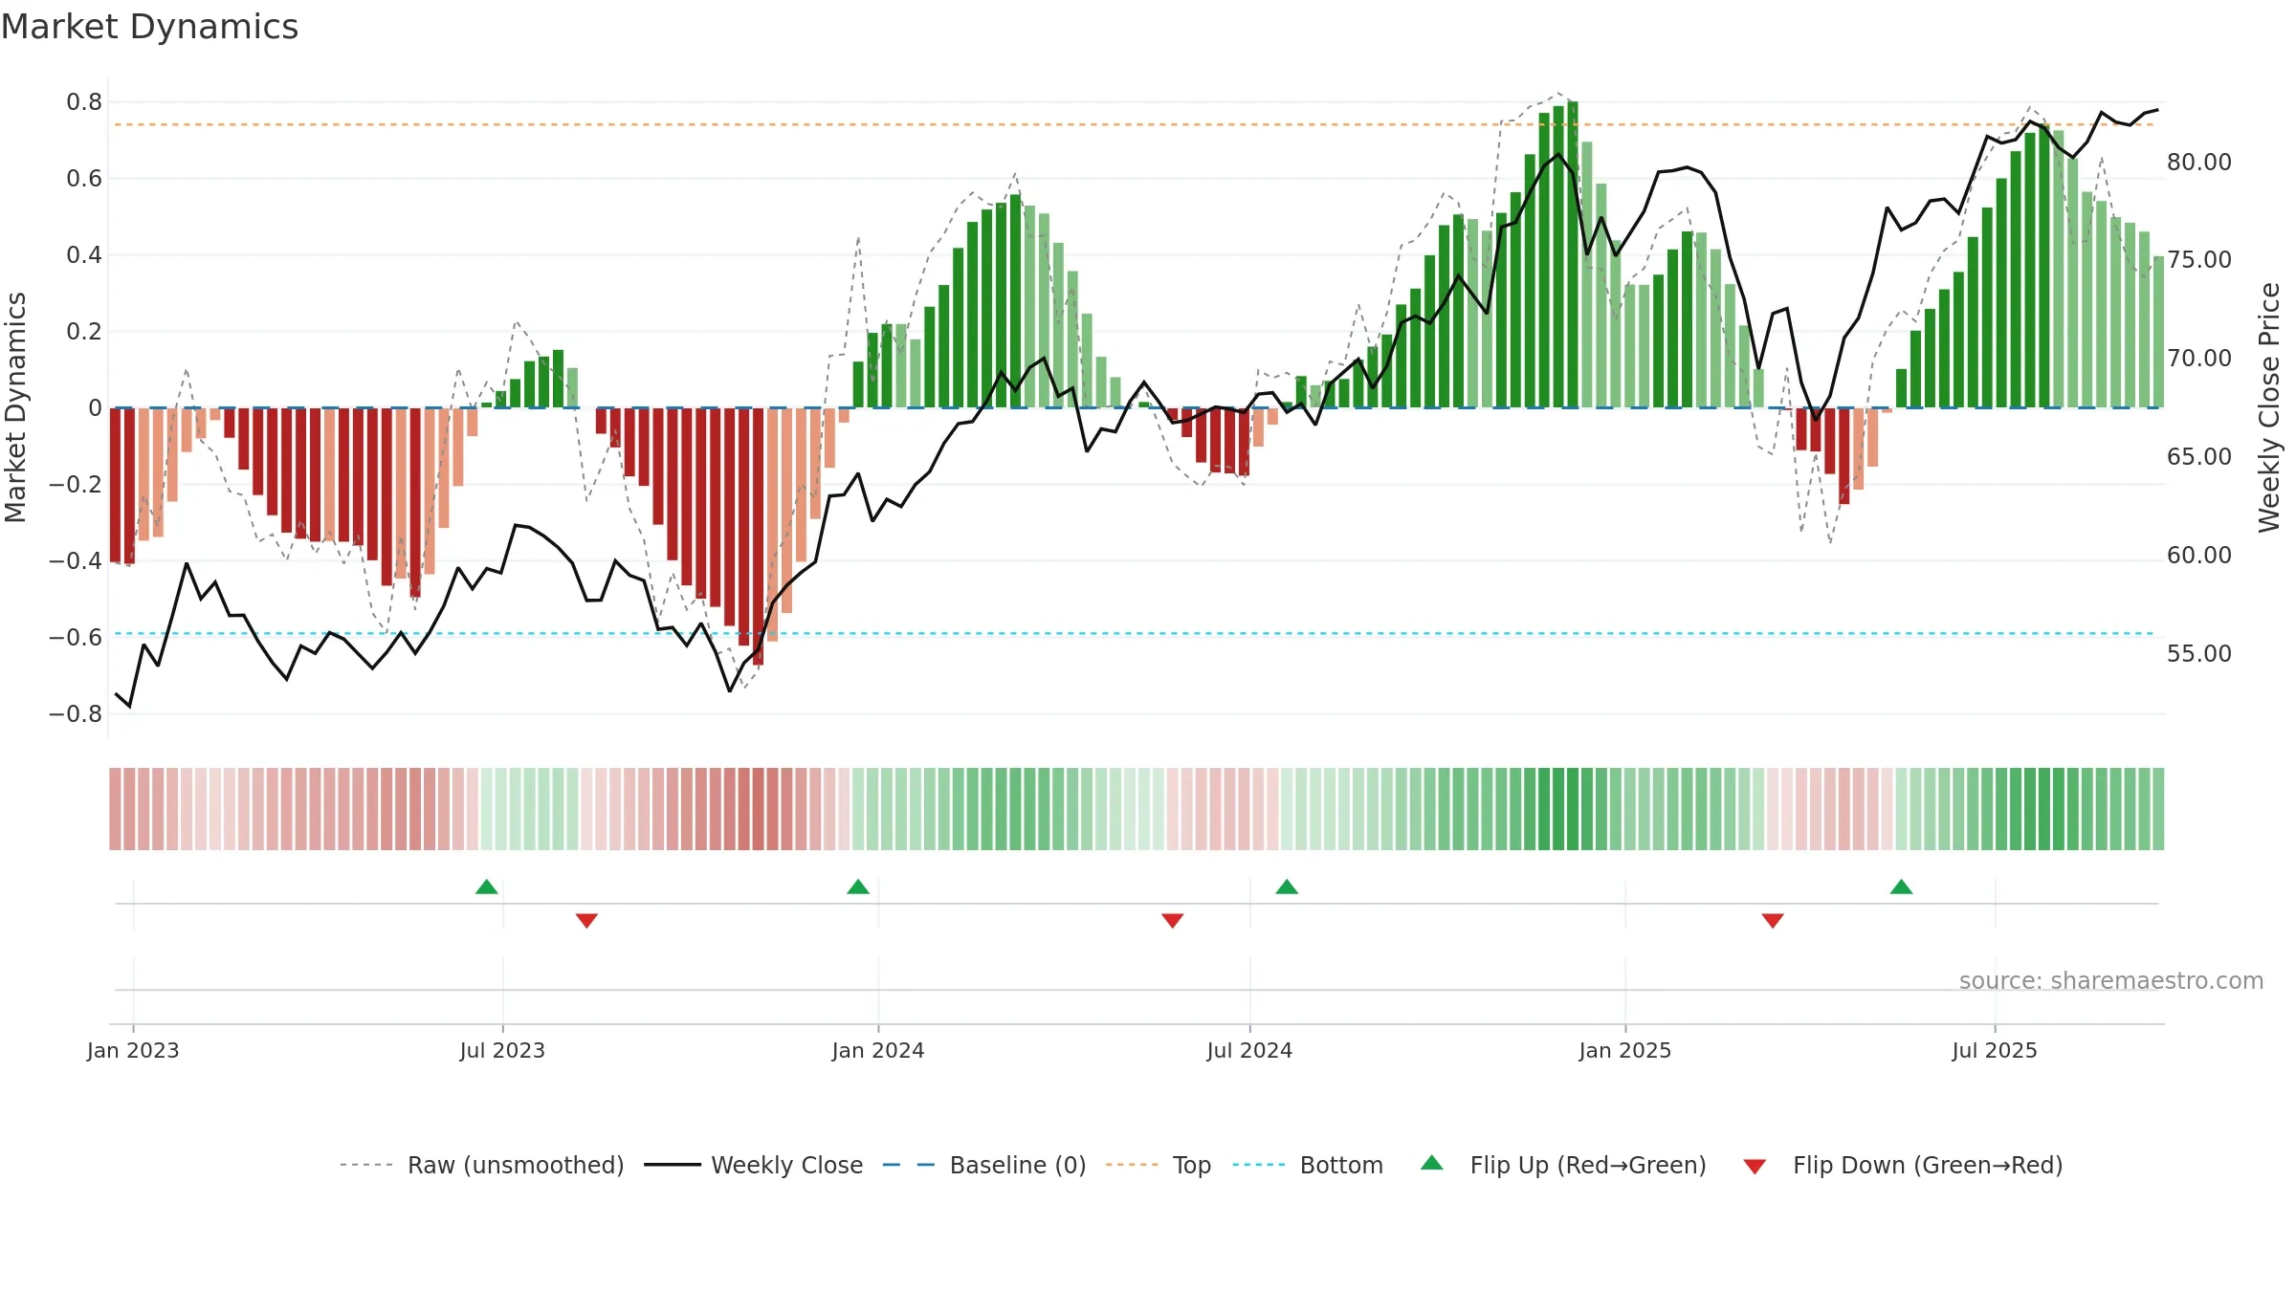Click the green triangle icon in the legend

tap(1432, 1163)
